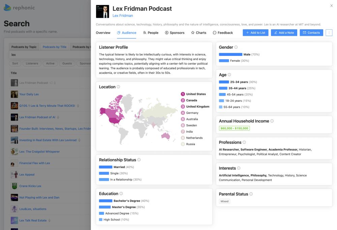The image size is (337, 230).
Task: Open the Financial Flex with Lex podcast
Action: (35, 163)
